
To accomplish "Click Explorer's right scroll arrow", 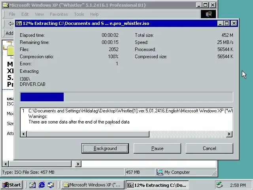I will coord(78,164).
